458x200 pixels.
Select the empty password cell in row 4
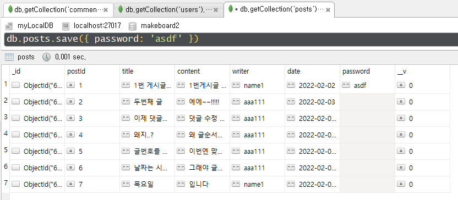point(368,135)
